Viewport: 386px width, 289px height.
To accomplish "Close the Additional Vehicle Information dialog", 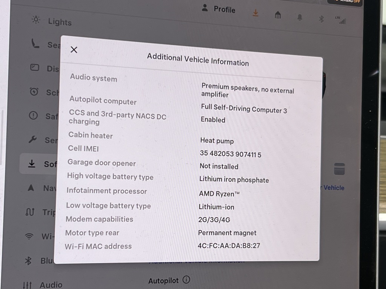I will [x=74, y=50].
